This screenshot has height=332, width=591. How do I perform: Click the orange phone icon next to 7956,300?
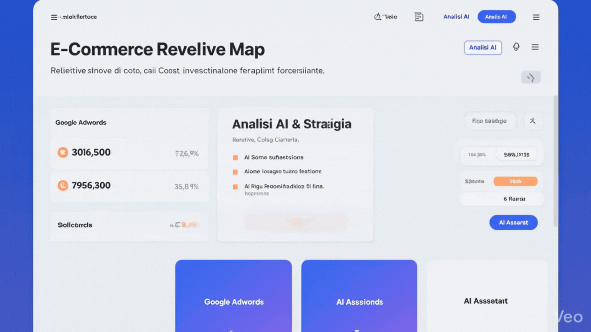click(x=63, y=185)
